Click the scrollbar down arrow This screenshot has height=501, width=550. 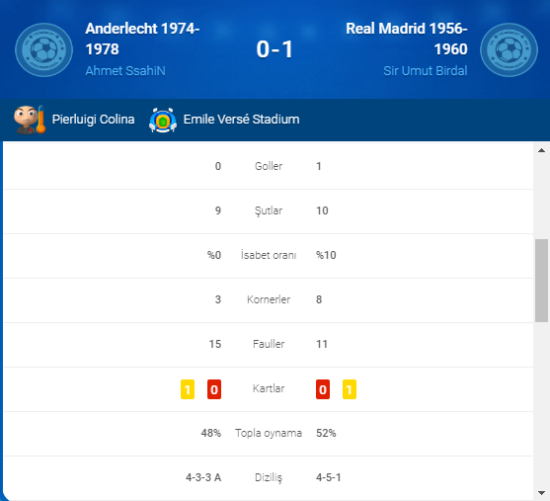[541, 492]
